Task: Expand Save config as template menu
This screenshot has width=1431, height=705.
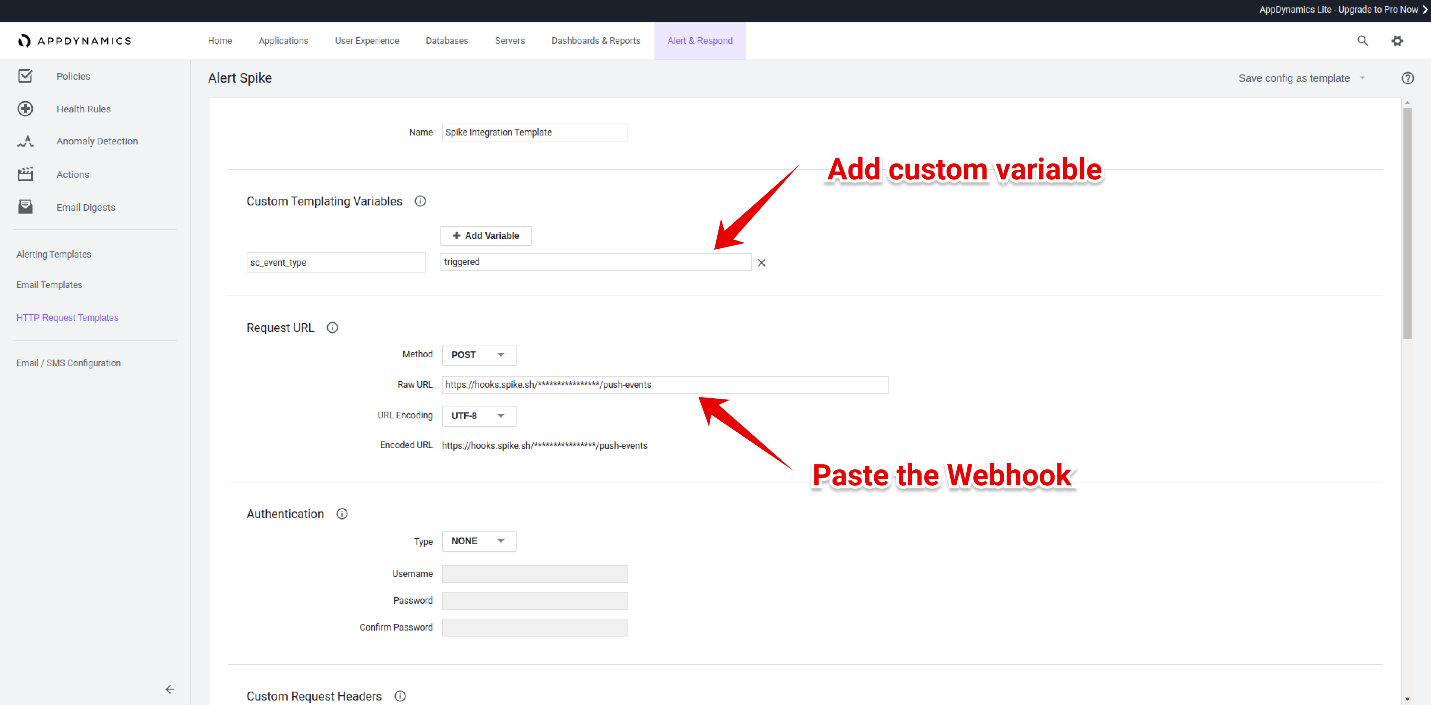Action: coord(1302,78)
